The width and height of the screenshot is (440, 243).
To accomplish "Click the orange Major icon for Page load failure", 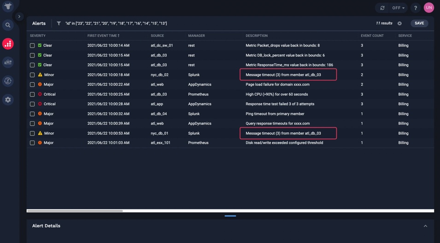I will click(x=40, y=84).
